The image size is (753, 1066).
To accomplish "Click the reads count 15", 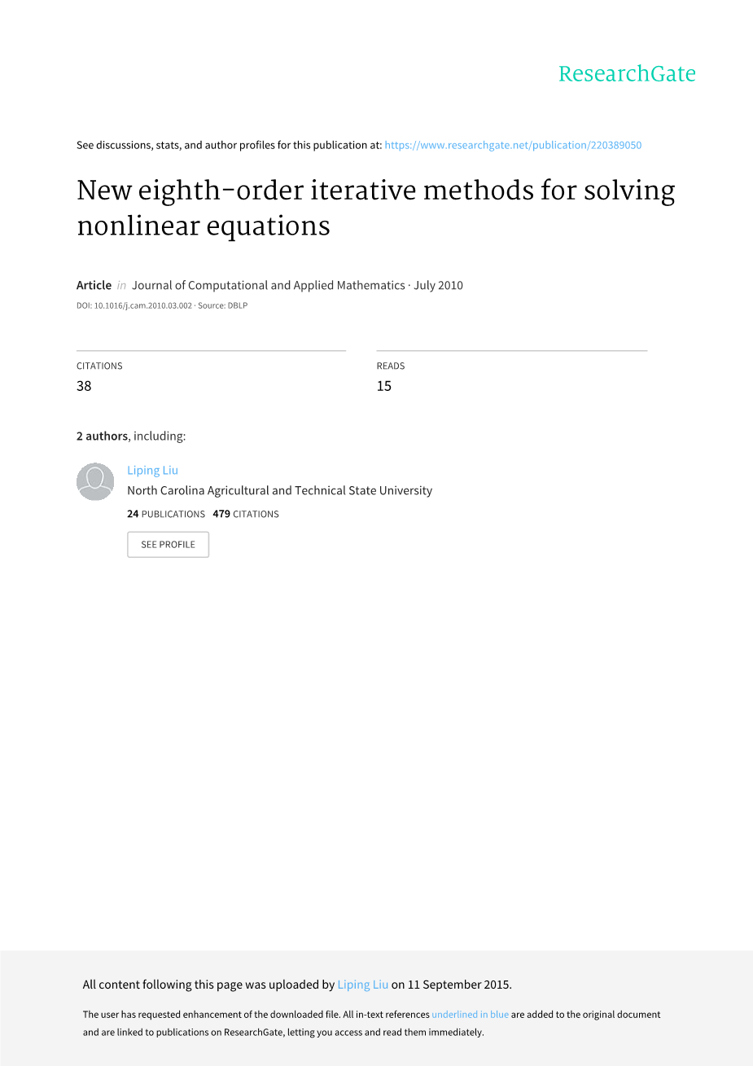I will 383,386.
